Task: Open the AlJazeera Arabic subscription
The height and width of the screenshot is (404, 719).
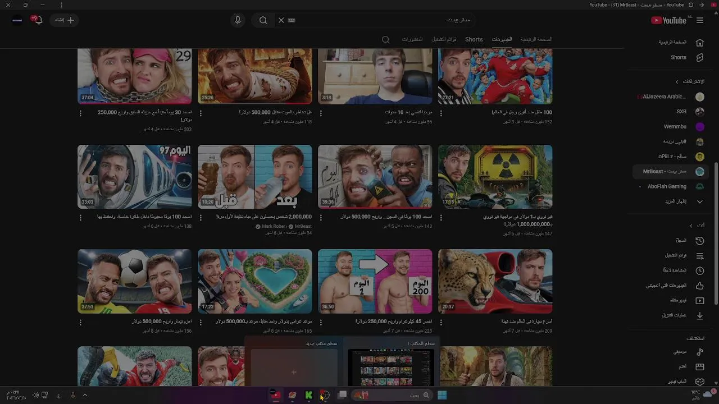Action: pos(672,97)
